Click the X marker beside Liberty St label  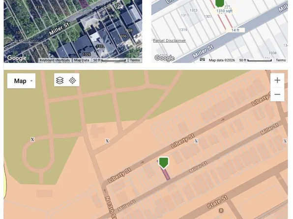click(196, 141)
